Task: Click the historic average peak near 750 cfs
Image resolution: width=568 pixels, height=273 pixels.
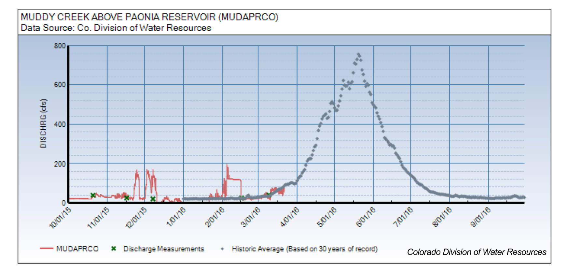Action: [358, 55]
